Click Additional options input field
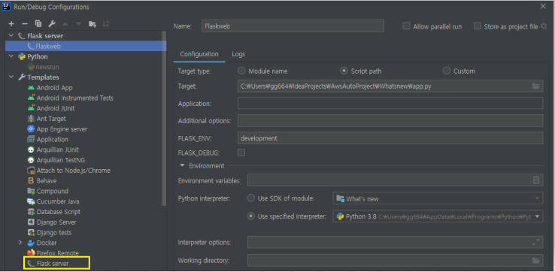This screenshot has height=272, width=555. pyautogui.click(x=390, y=120)
